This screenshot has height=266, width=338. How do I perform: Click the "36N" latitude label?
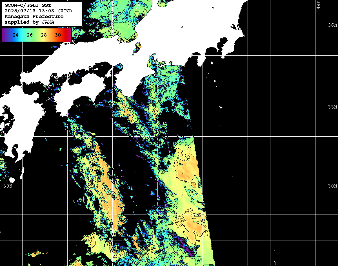pyautogui.click(x=332, y=25)
